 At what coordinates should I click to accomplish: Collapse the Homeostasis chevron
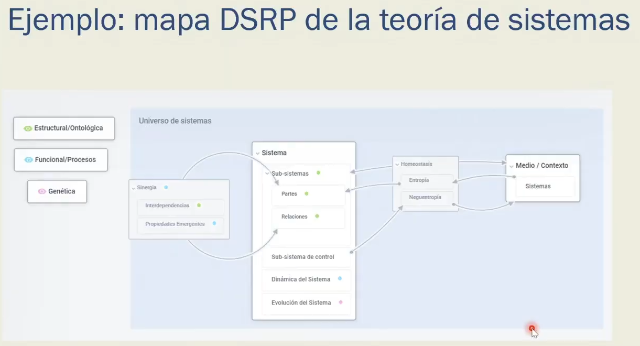(397, 165)
